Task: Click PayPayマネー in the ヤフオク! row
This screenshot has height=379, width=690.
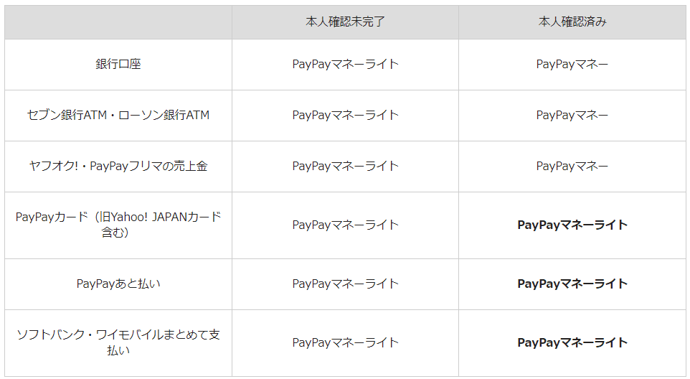Action: coord(572,166)
